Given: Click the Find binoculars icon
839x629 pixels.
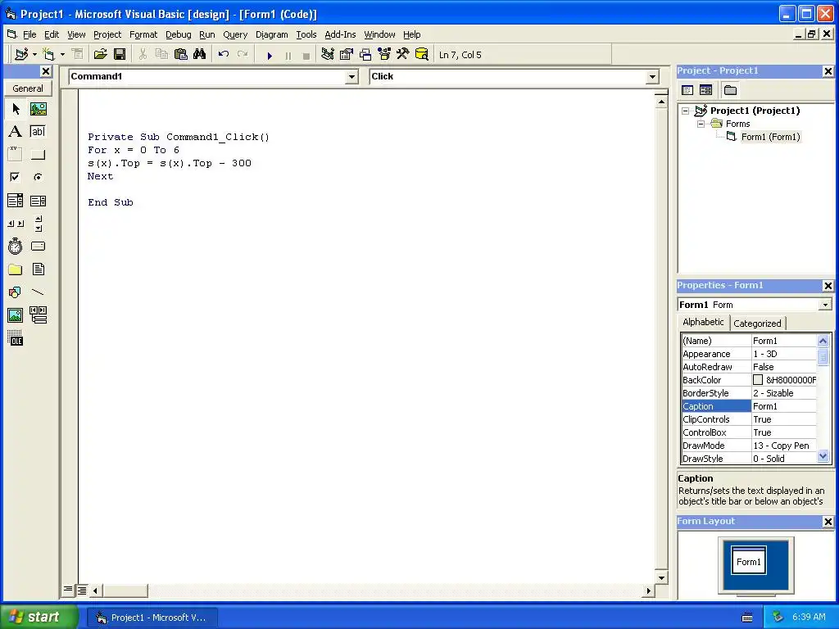Looking at the screenshot, I should (x=200, y=55).
